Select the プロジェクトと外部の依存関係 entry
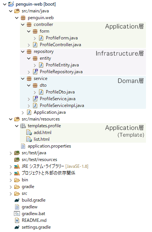The width and height of the screenshot is (152, 232). coord(48,173)
